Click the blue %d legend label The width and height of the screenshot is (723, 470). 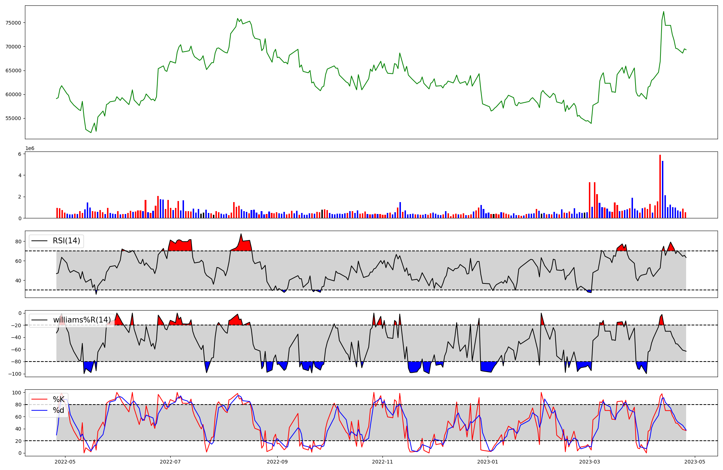click(x=59, y=410)
